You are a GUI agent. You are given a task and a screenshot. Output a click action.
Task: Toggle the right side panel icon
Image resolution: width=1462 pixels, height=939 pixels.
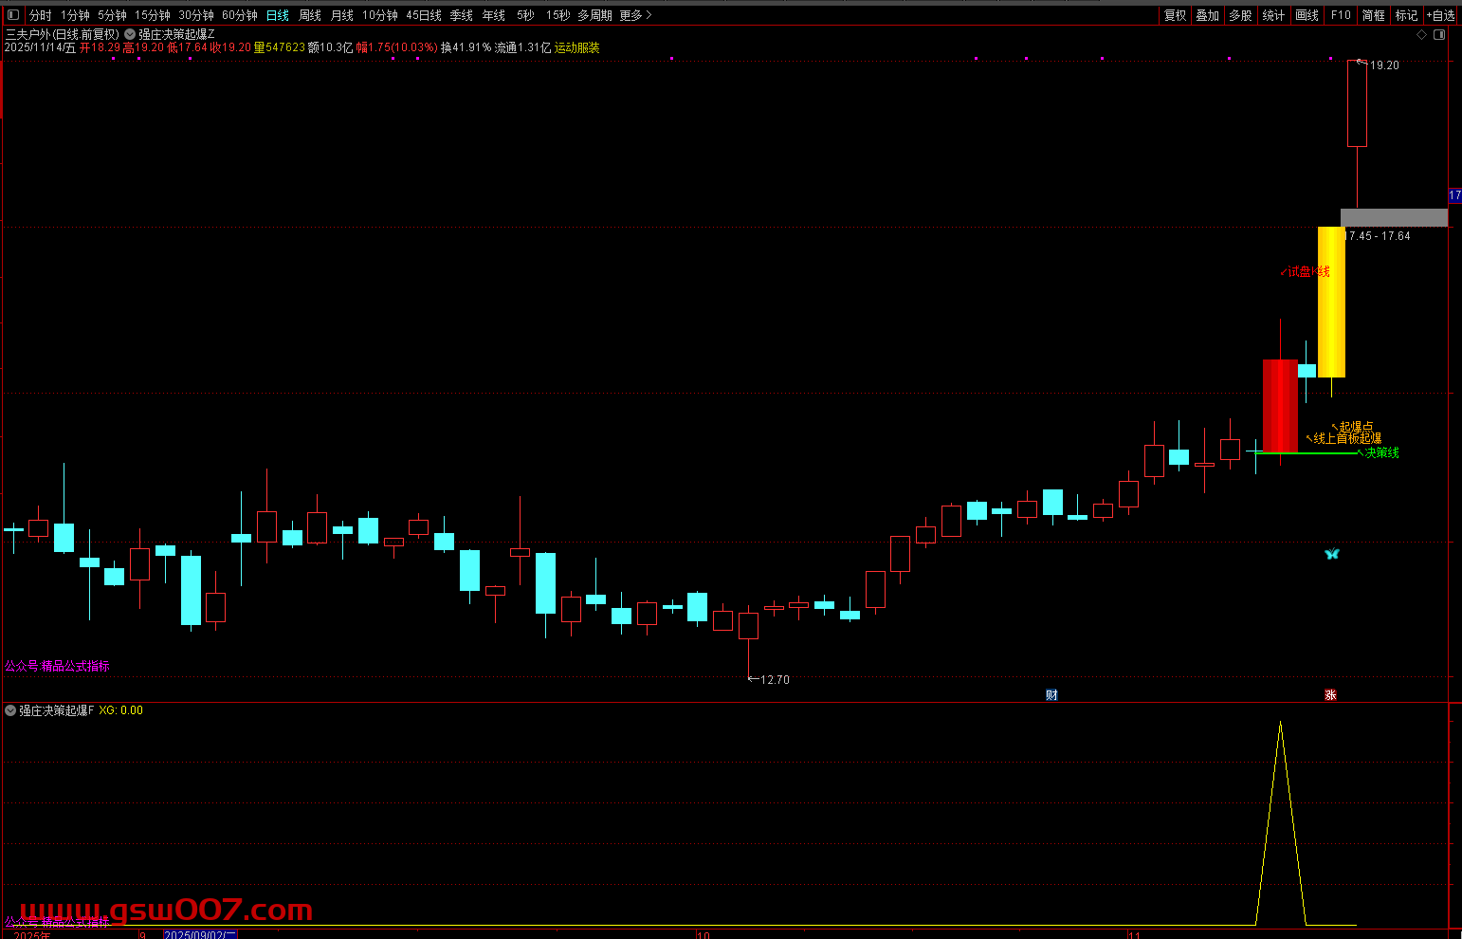[x=1439, y=35]
